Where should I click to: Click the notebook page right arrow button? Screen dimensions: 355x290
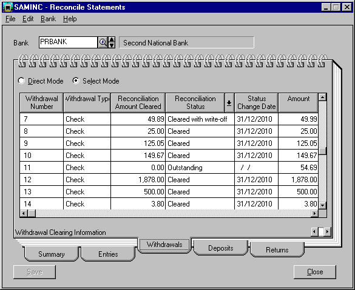pos(327,231)
